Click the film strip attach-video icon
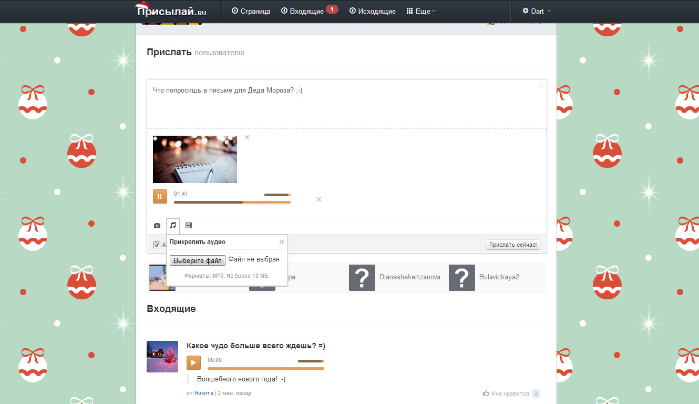Viewport: 699px width, 404px height. click(189, 226)
